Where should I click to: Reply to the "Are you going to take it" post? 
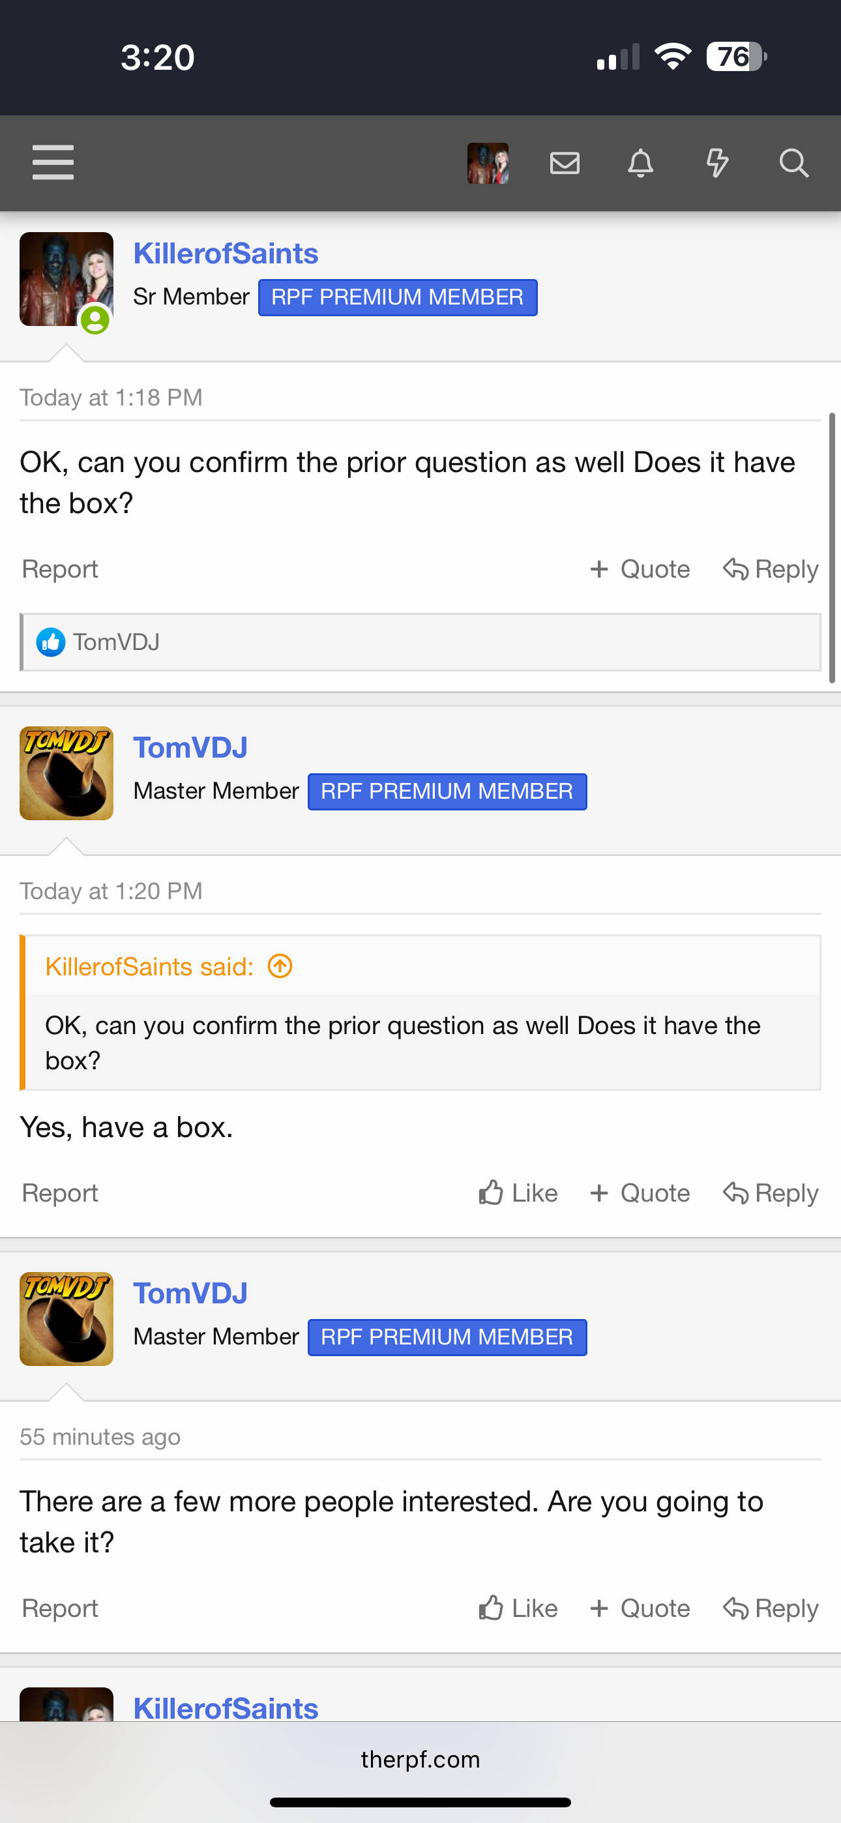770,1608
